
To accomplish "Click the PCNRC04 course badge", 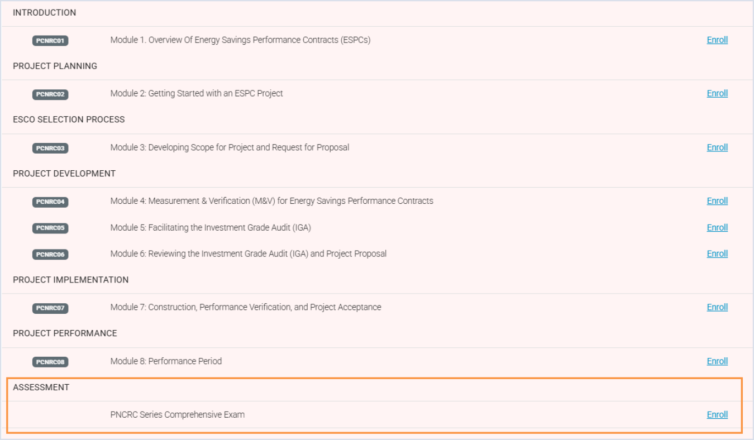I will pyautogui.click(x=50, y=202).
